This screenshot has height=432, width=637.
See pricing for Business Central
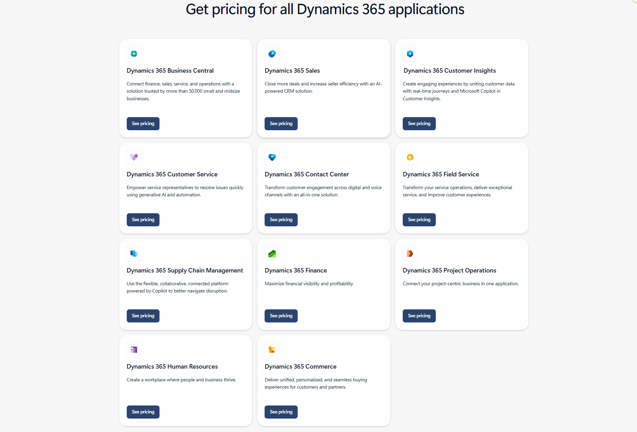coord(143,124)
